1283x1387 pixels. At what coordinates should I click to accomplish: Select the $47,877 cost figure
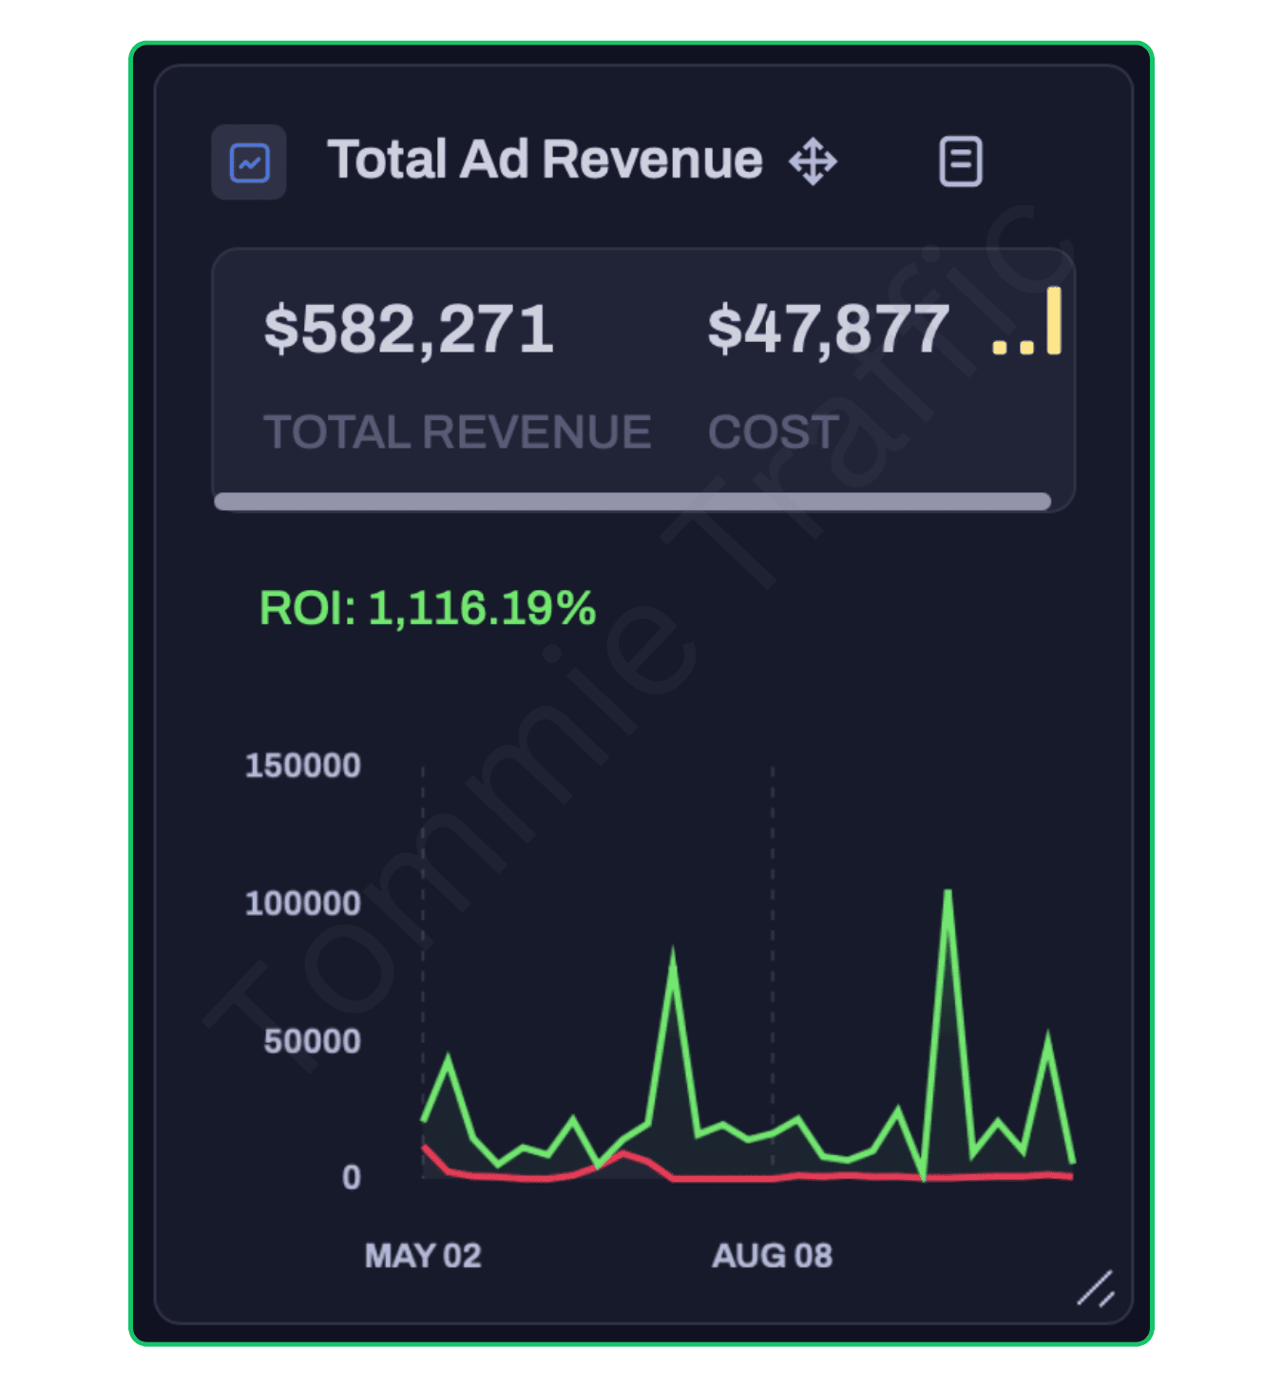click(x=828, y=330)
